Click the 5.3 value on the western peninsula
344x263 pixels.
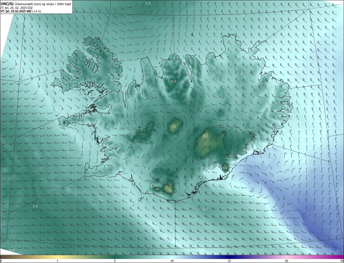point(64,122)
